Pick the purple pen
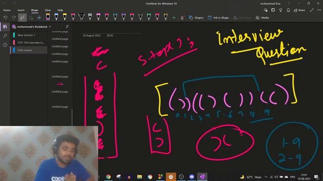The width and height of the screenshot is (323, 181). (x=124, y=17)
